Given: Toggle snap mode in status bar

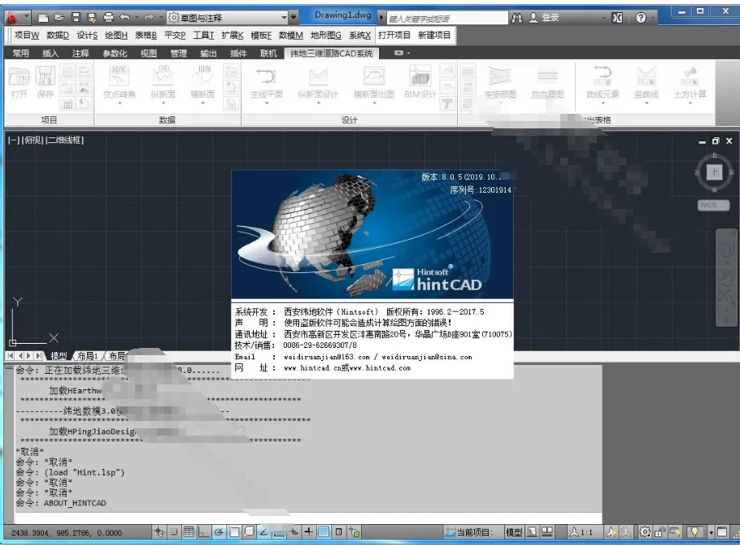Looking at the screenshot, I should click(174, 532).
